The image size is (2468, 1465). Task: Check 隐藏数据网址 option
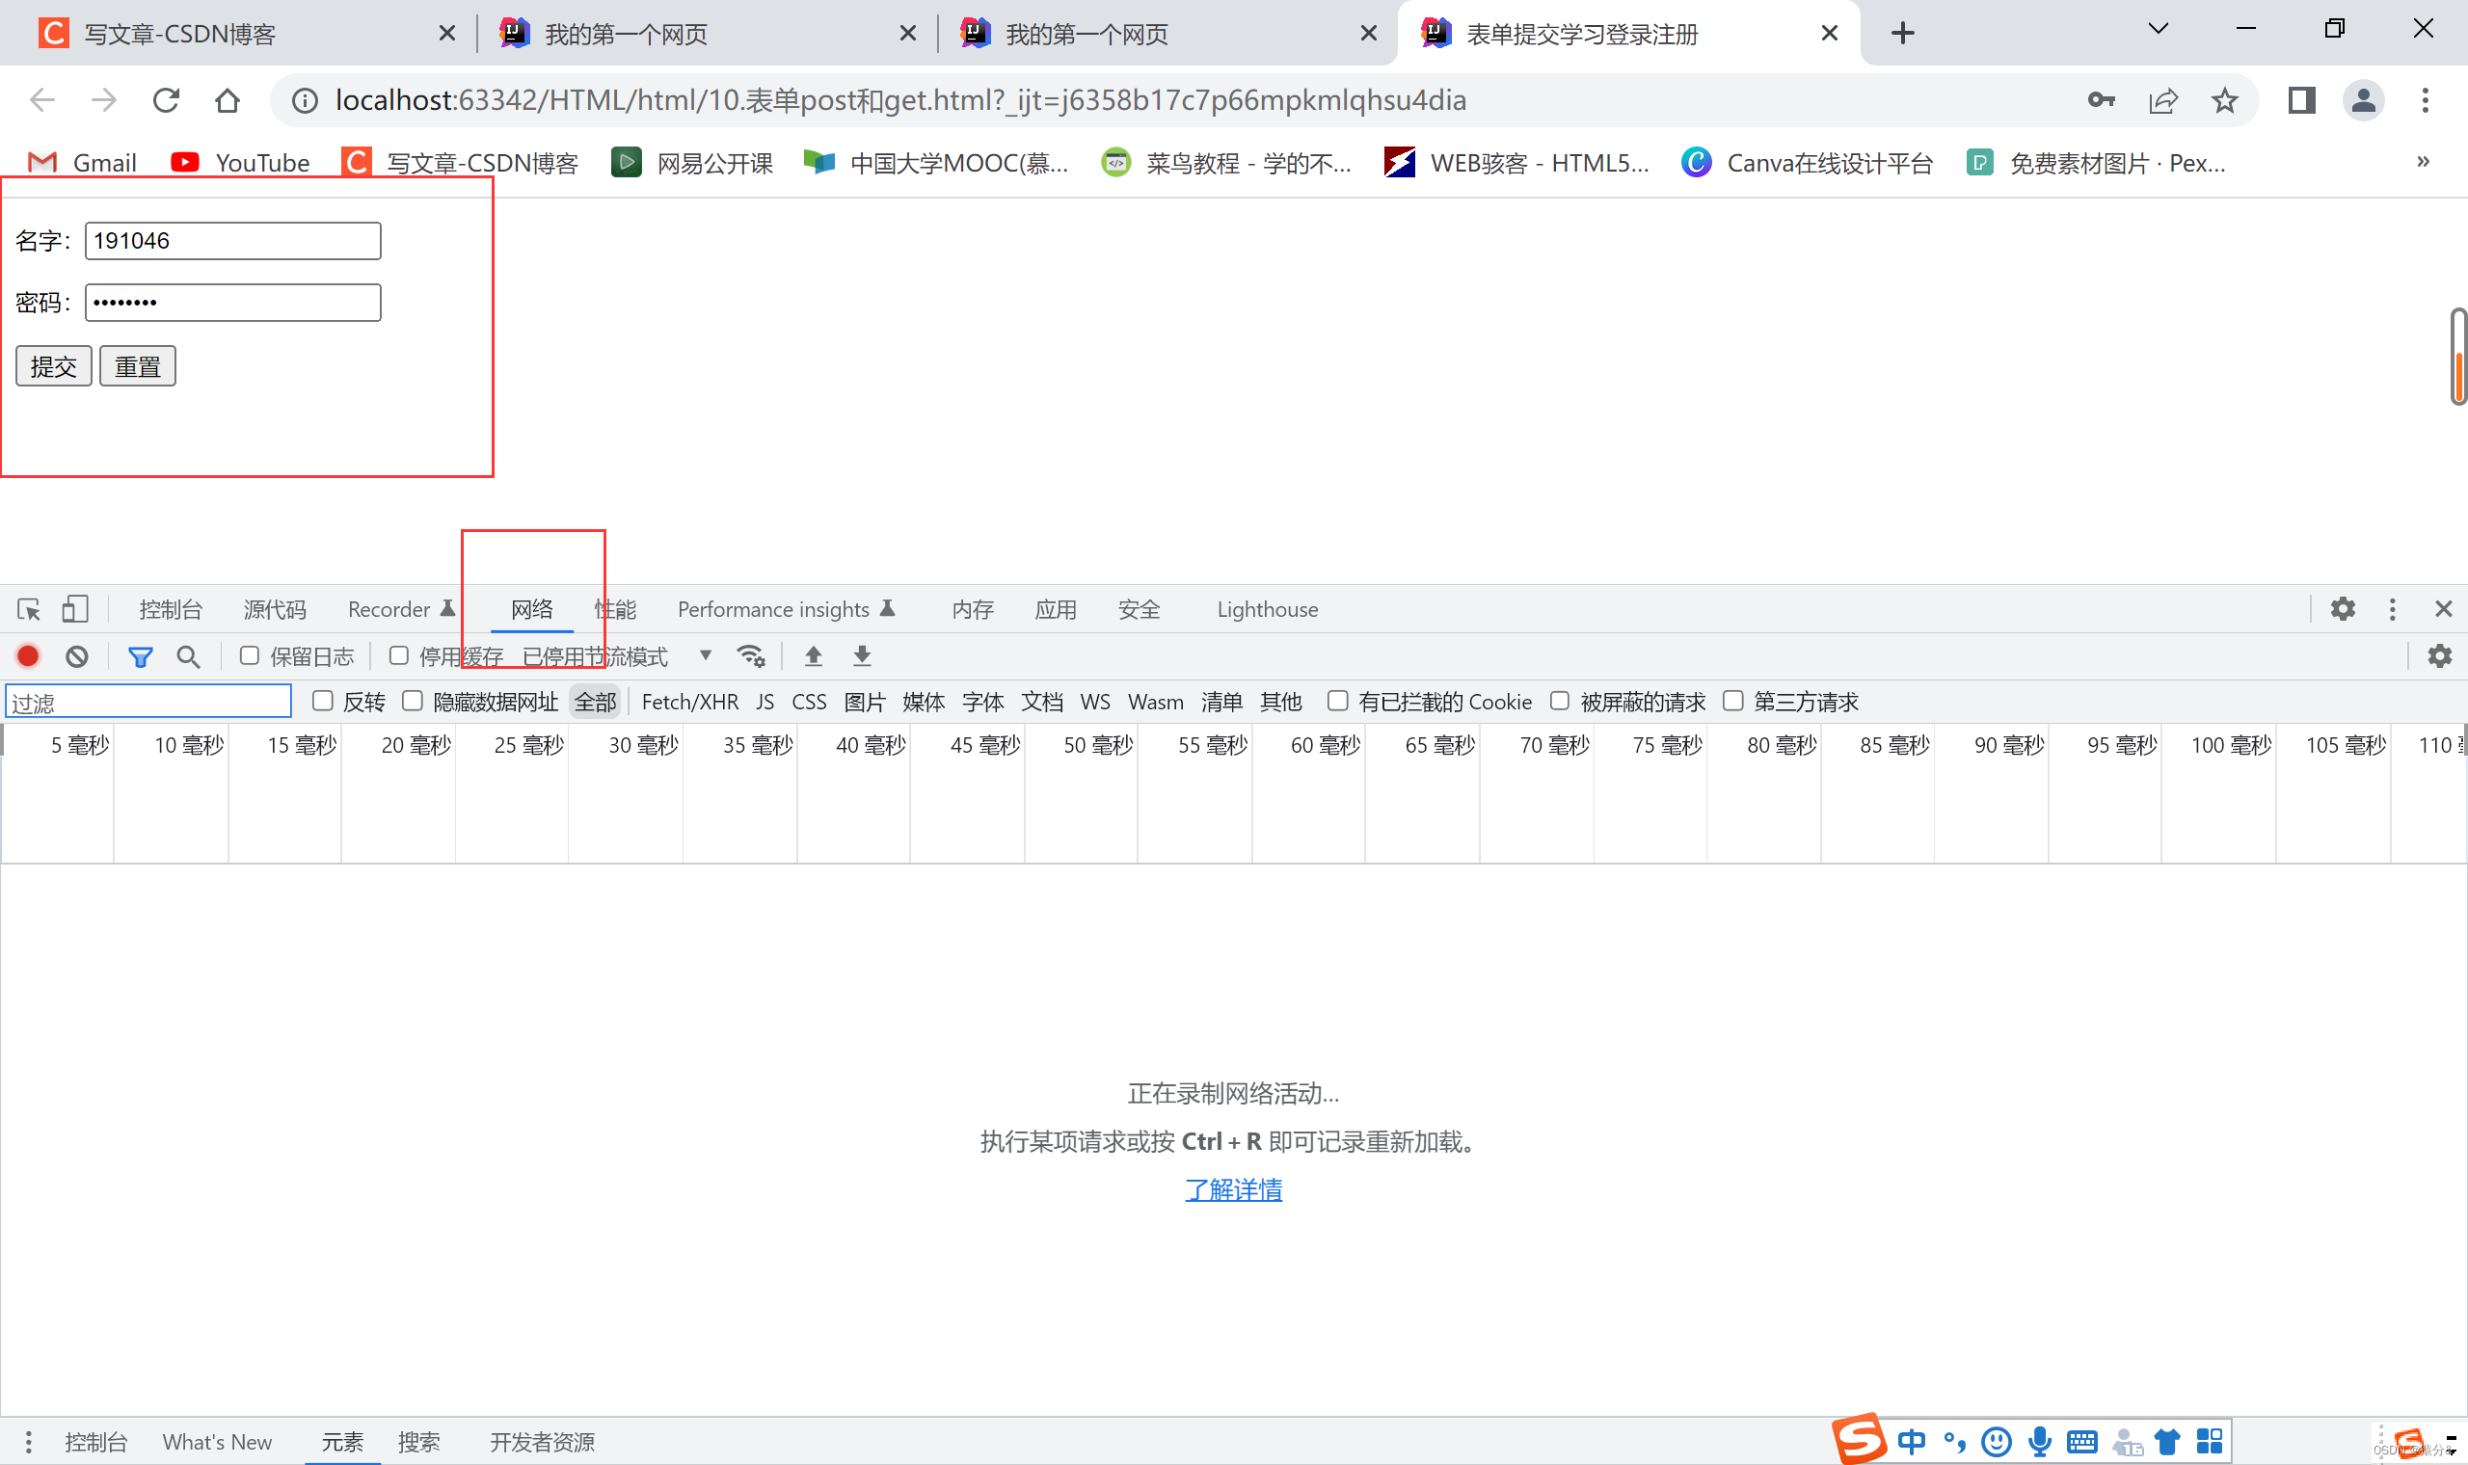point(413,701)
